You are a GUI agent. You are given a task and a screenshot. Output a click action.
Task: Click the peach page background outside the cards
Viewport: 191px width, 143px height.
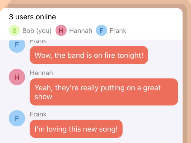pos(3,4)
